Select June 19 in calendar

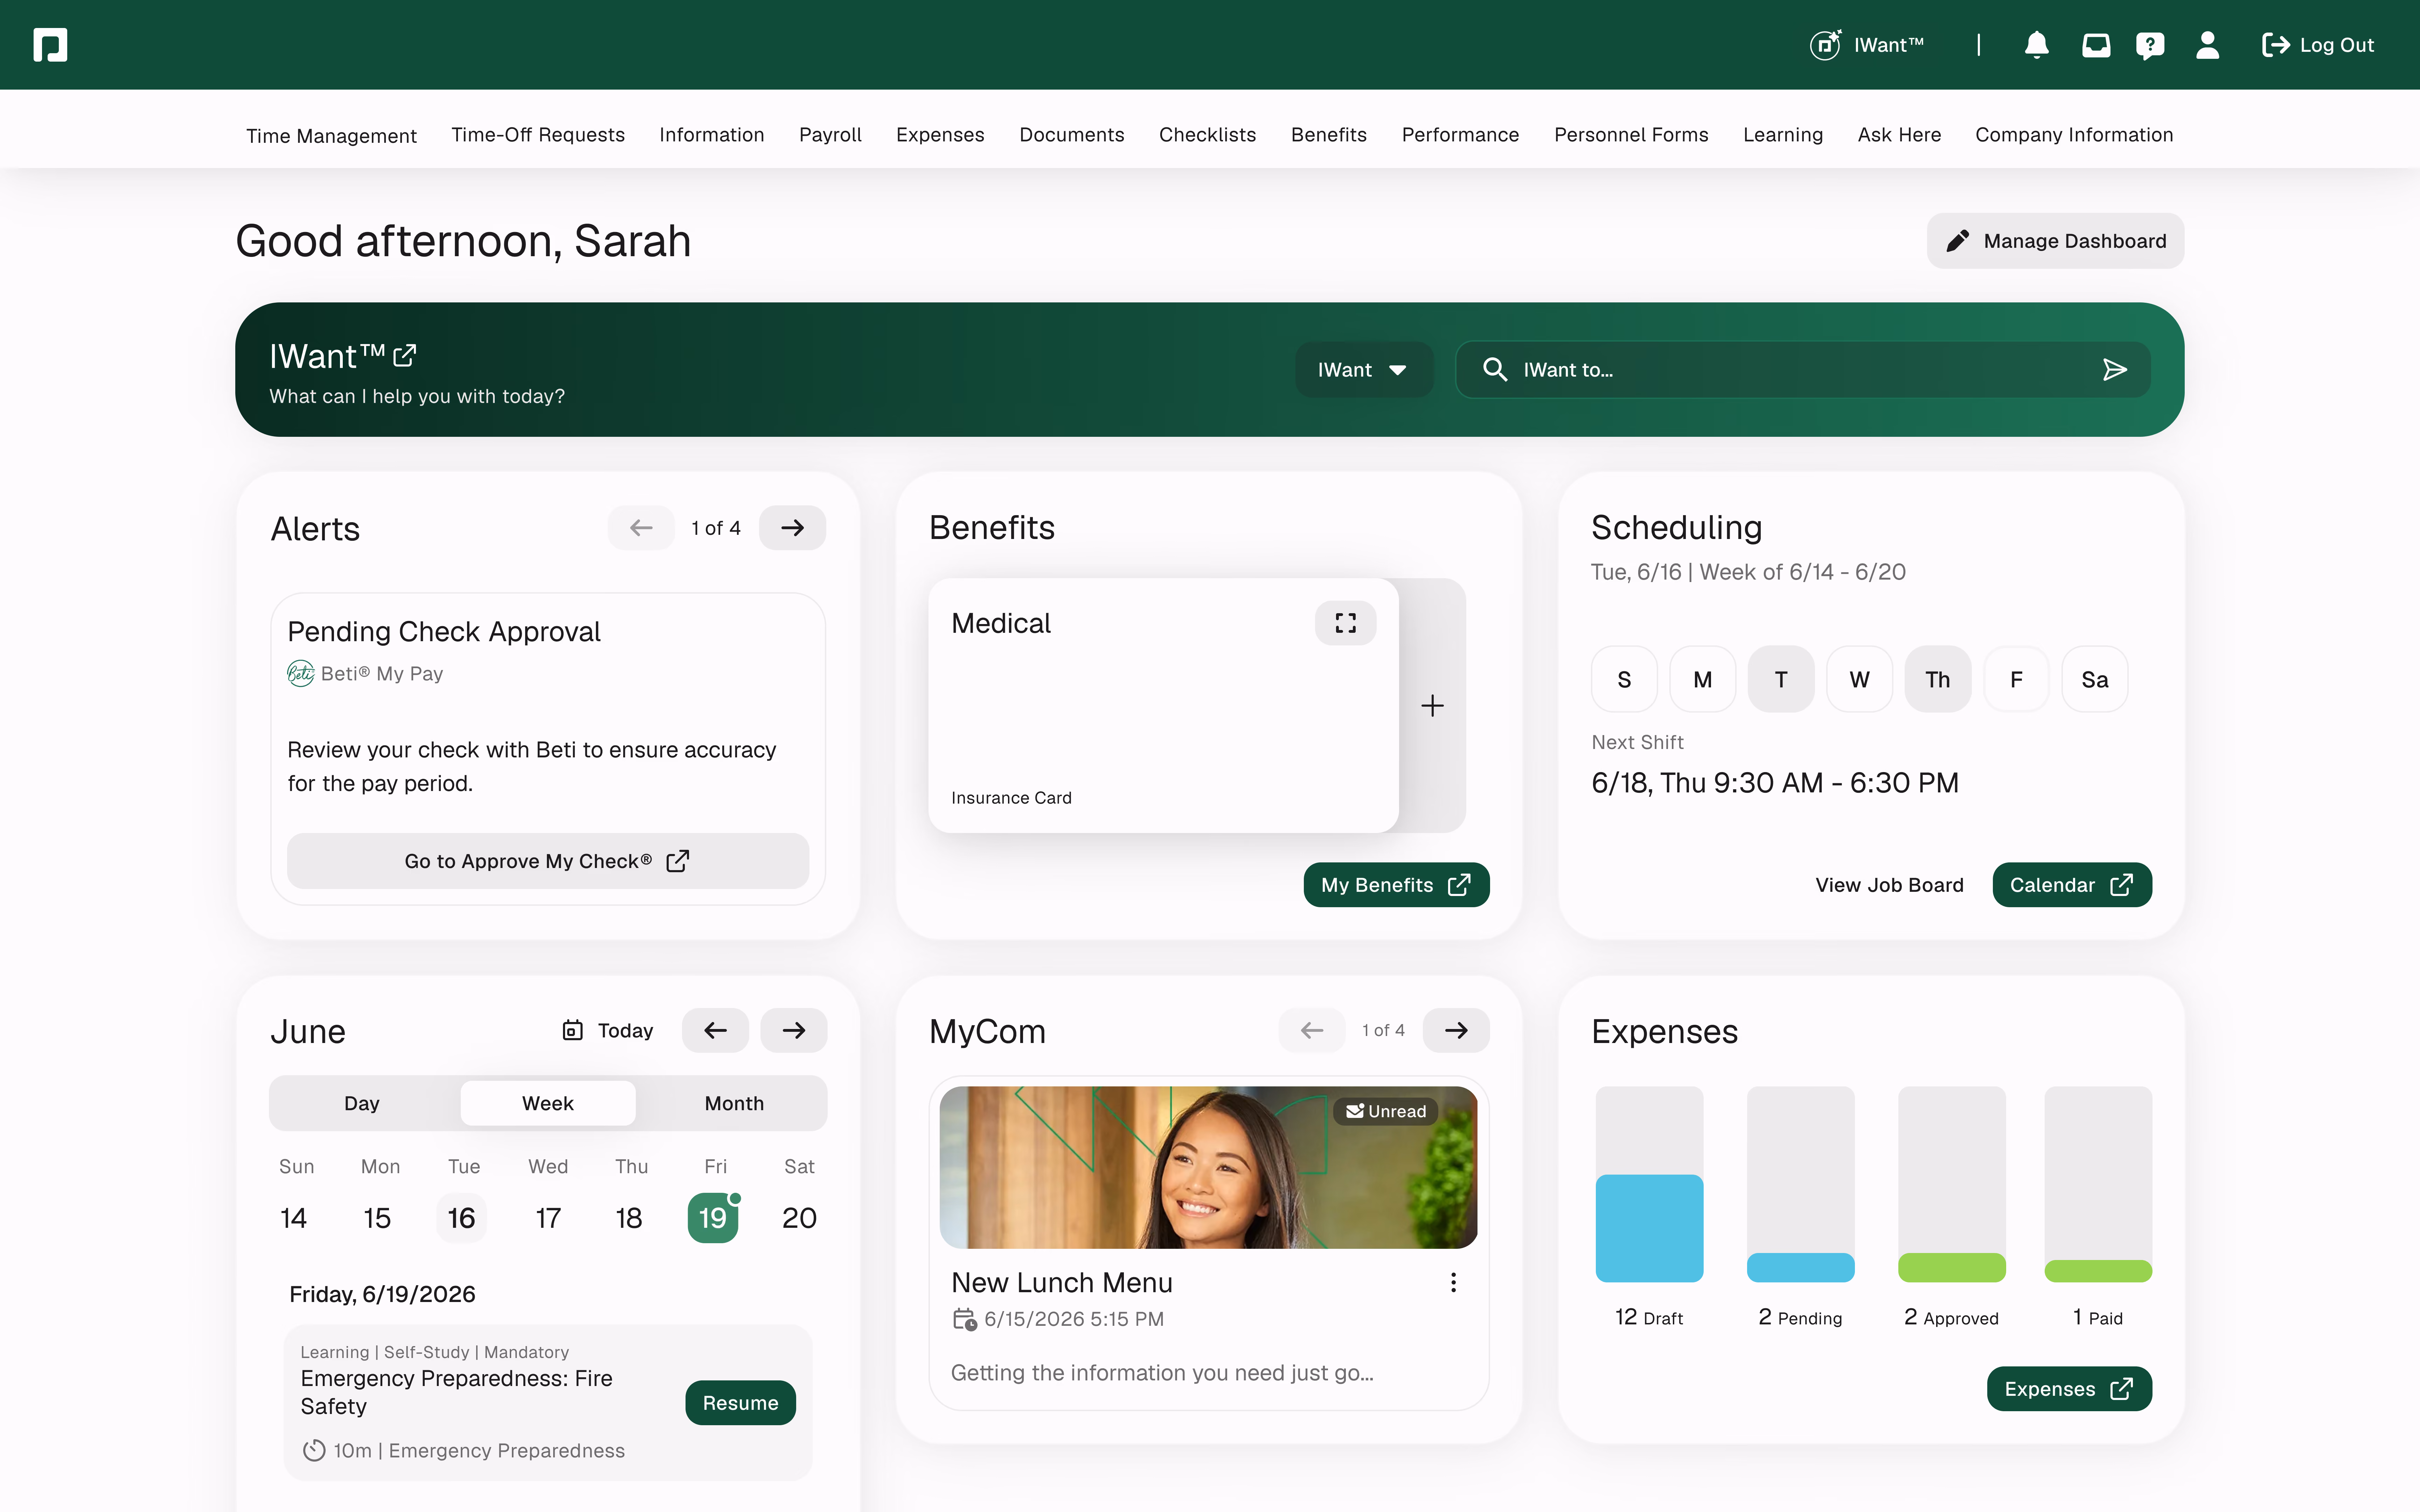[713, 1218]
